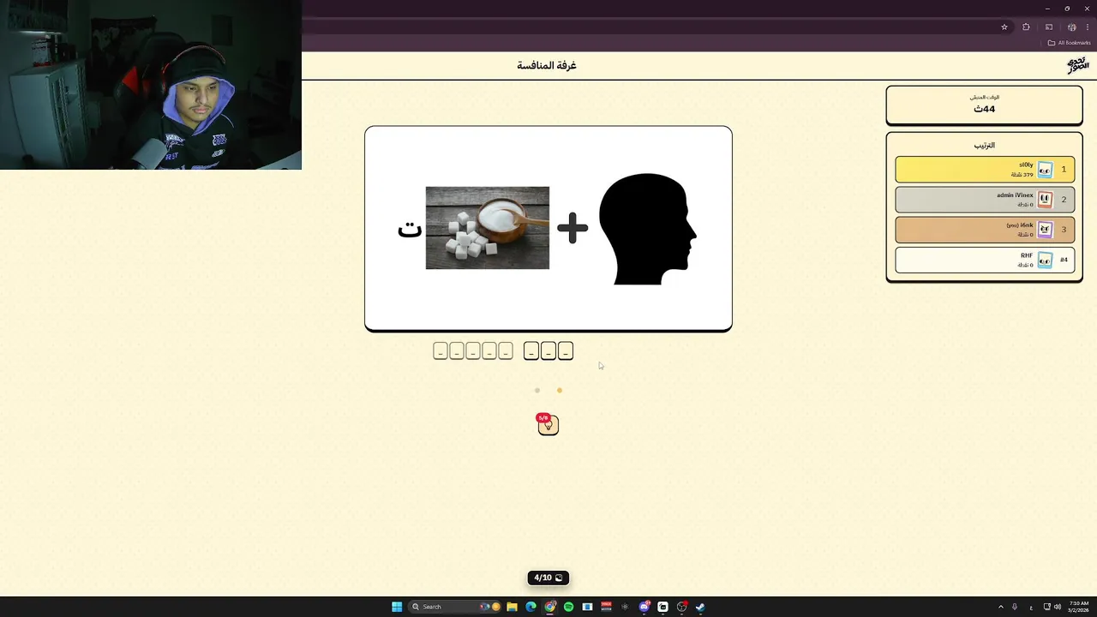Open Steam from taskbar

tap(700, 607)
